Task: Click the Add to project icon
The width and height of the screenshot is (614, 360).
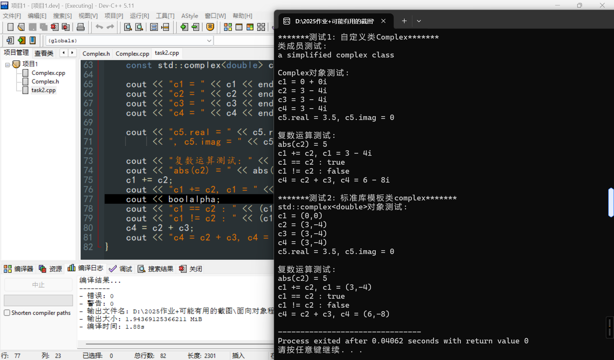Action: [x=184, y=27]
